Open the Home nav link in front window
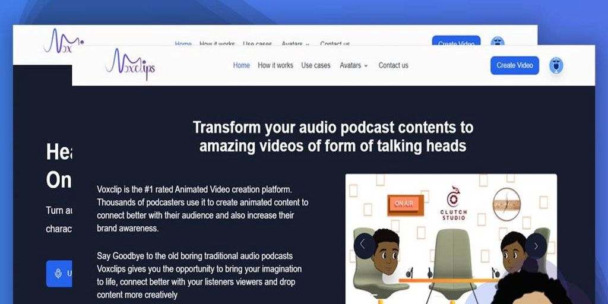The image size is (608, 304). [x=241, y=65]
